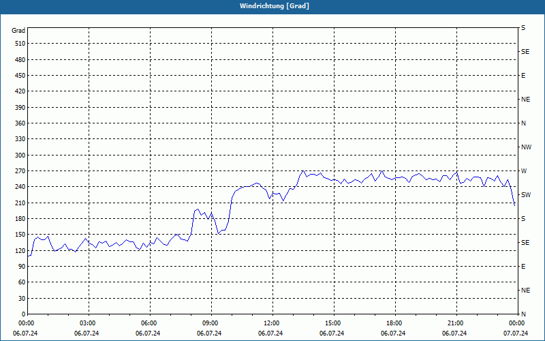Click the SE compass label level with 480
Screen dimensions: 545x341
point(525,52)
